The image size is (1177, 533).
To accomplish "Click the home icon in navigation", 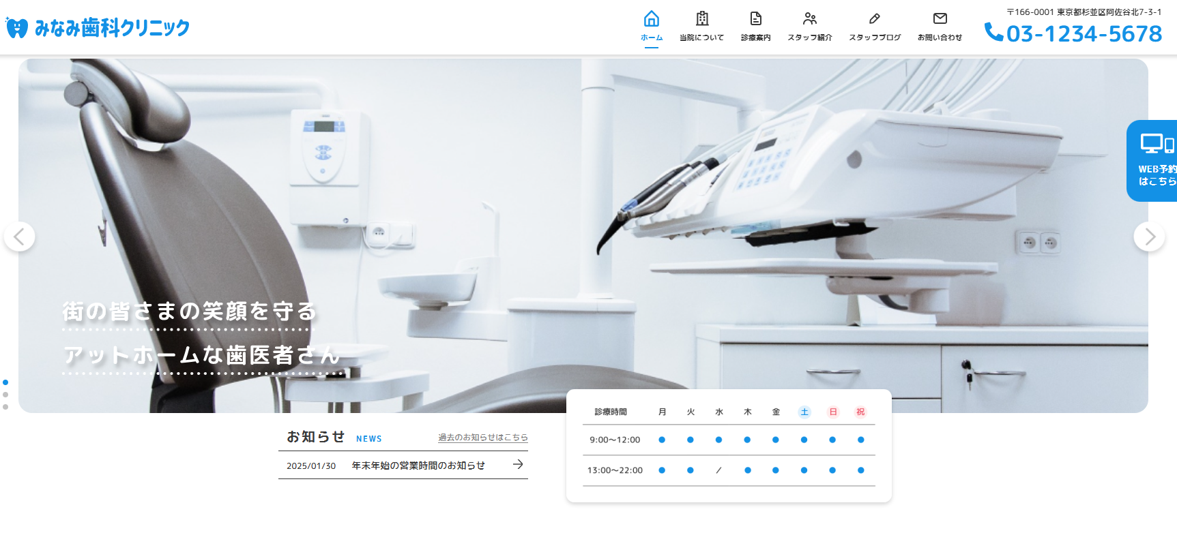I will (652, 18).
